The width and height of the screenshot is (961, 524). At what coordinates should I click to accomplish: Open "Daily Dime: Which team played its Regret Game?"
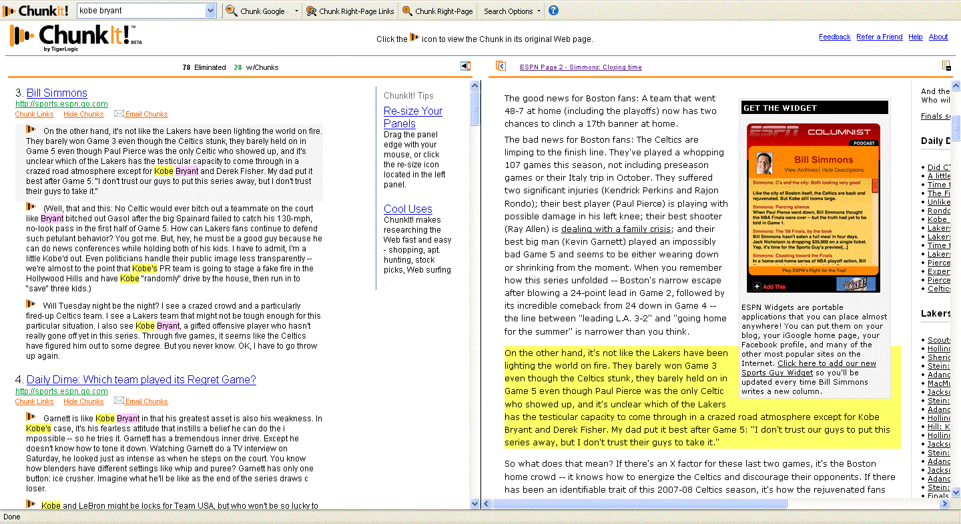click(141, 380)
